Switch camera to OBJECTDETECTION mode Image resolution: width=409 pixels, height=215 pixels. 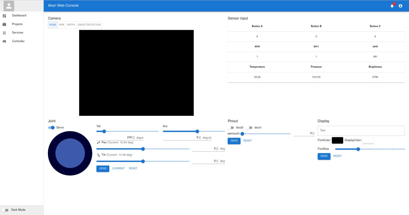89,25
